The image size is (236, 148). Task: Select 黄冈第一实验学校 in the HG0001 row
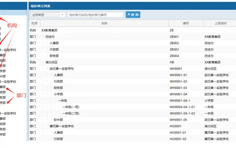click(x=62, y=126)
